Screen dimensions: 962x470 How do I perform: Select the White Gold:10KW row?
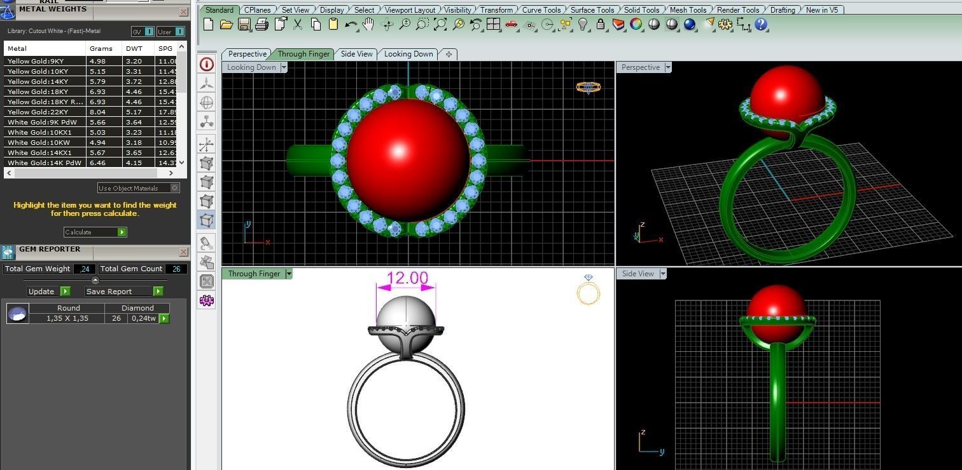[x=90, y=142]
